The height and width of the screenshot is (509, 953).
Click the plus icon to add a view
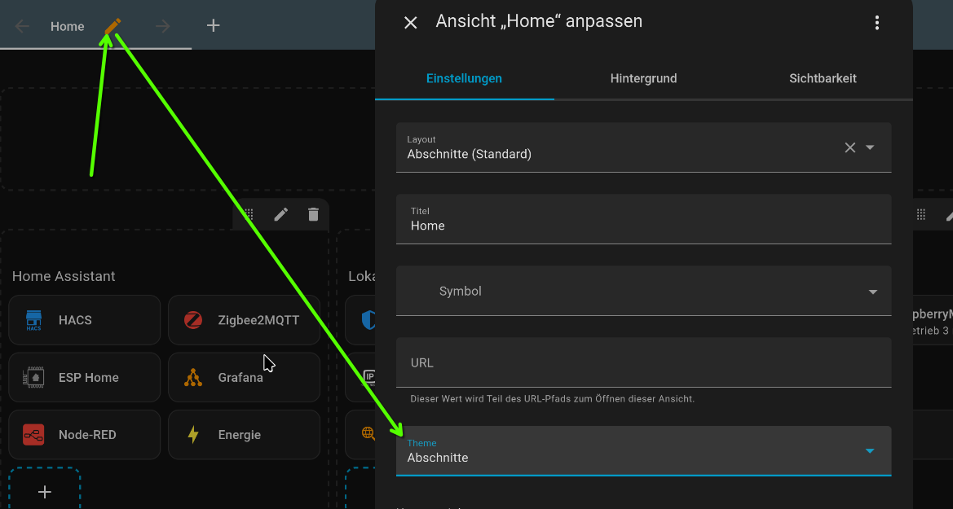coord(213,26)
